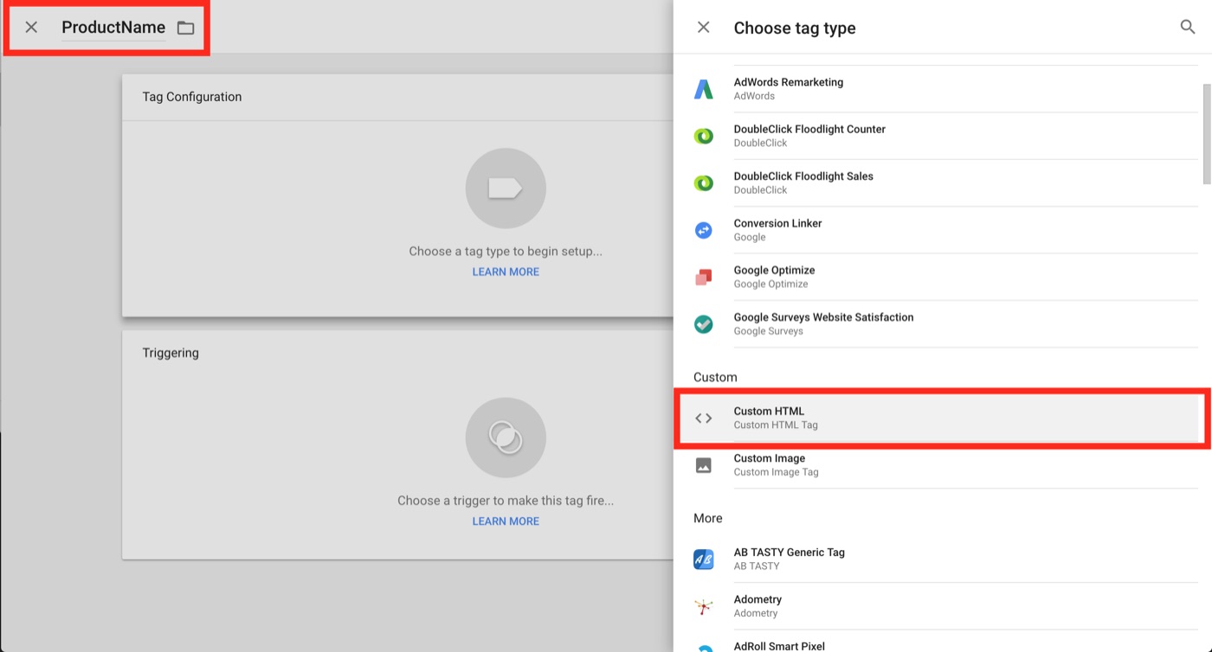Click the Google Optimize label
1212x652 pixels.
(x=774, y=270)
